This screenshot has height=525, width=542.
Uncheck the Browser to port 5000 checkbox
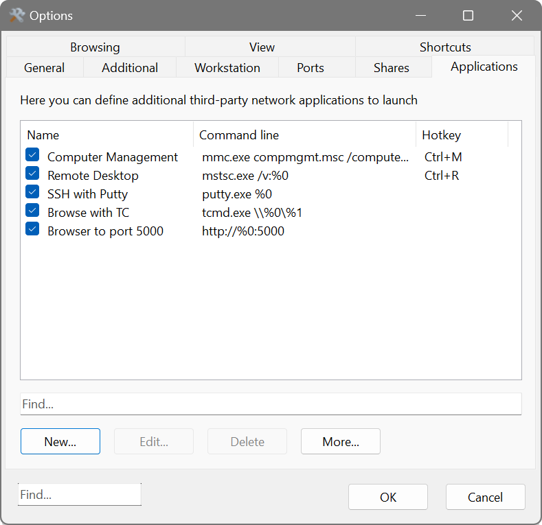pos(32,230)
